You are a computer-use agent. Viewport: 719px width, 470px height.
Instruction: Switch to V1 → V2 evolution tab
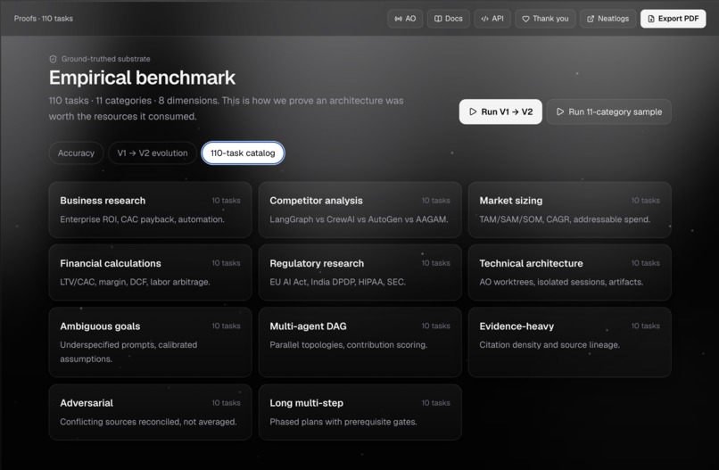[153, 153]
